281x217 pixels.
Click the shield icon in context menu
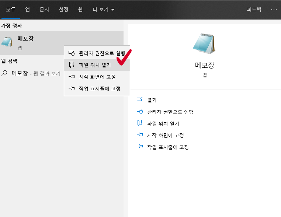tap(72, 53)
